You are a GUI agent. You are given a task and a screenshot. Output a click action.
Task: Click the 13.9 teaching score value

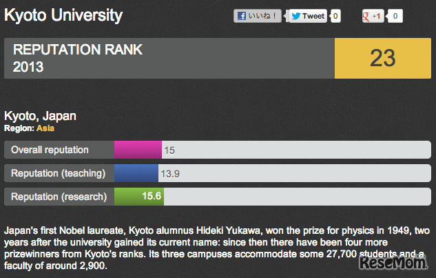169,173
